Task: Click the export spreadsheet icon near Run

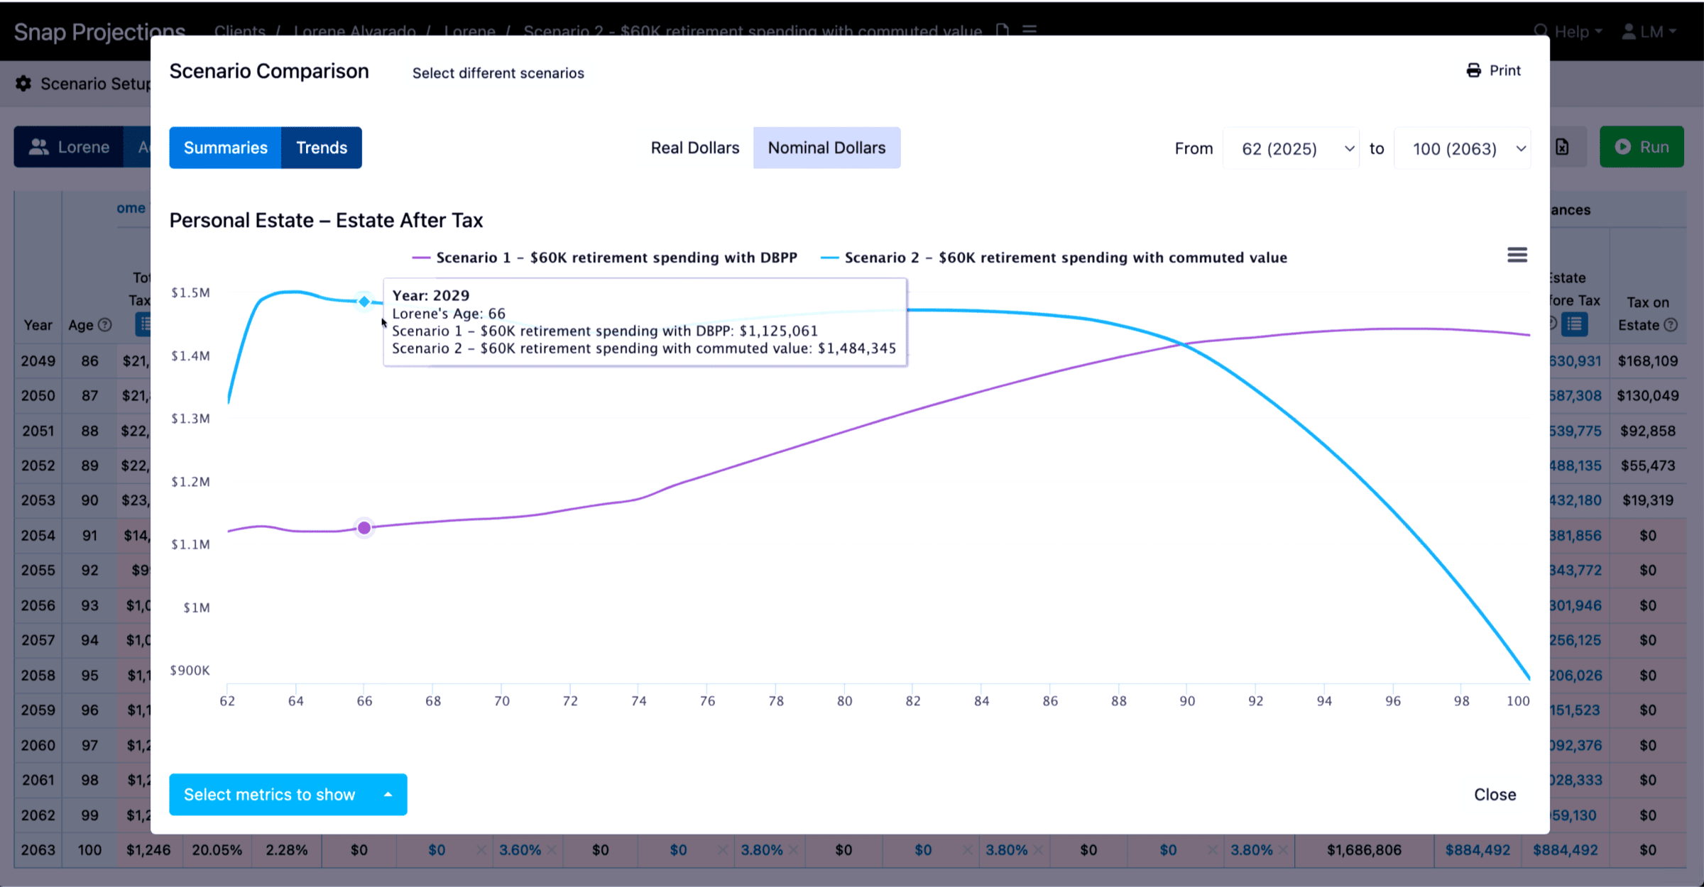Action: [1562, 147]
